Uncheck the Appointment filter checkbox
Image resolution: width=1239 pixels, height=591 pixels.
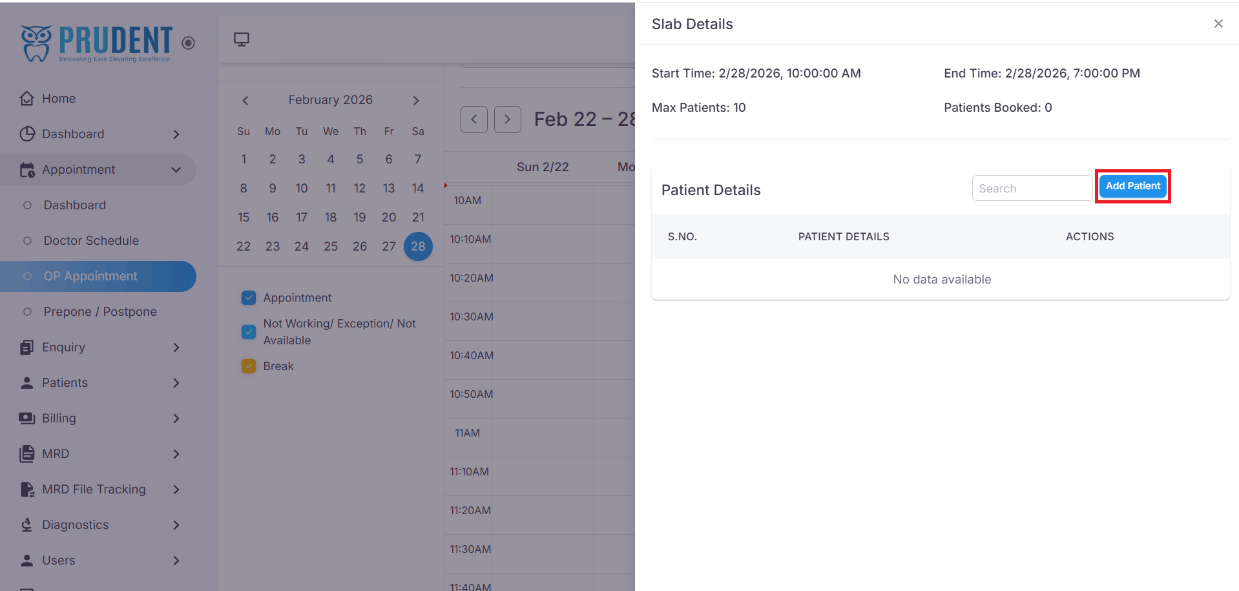click(x=249, y=298)
